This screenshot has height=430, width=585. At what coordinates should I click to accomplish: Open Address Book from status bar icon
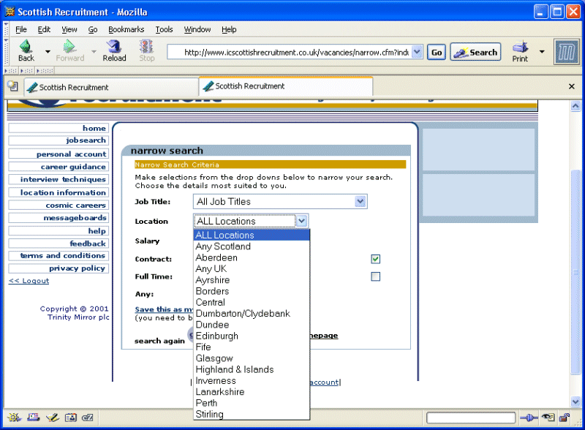(70, 418)
